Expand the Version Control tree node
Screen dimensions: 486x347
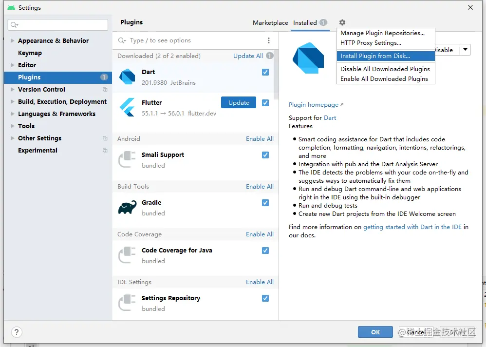click(12, 89)
